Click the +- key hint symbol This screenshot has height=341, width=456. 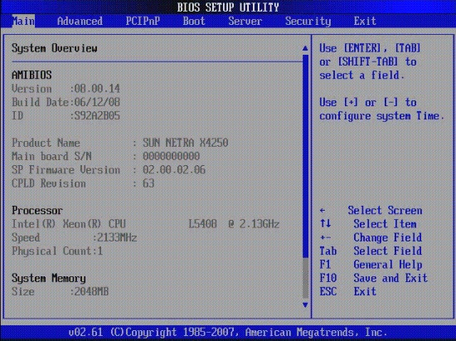(325, 238)
